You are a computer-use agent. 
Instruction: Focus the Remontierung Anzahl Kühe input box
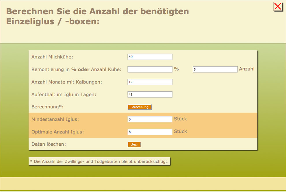click(x=215, y=69)
